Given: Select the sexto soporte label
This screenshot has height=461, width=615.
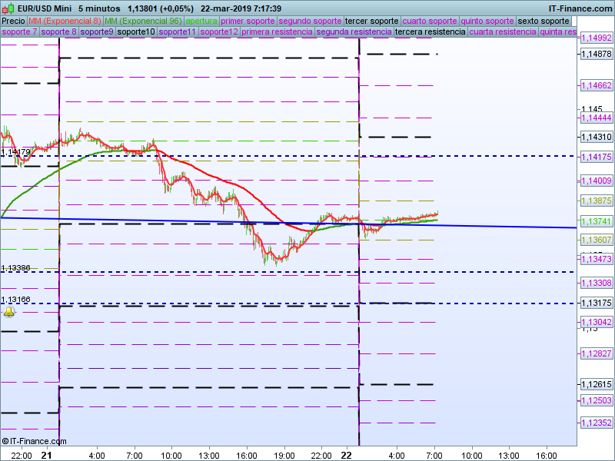Looking at the screenshot, I should pos(544,21).
